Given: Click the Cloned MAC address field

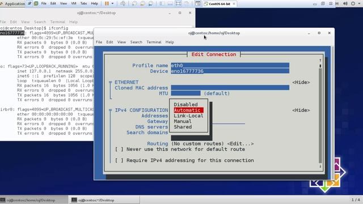Looking at the screenshot, I should [x=230, y=88].
